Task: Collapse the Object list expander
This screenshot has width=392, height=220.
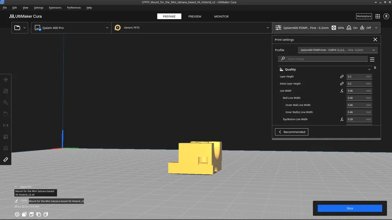Action: [16, 186]
